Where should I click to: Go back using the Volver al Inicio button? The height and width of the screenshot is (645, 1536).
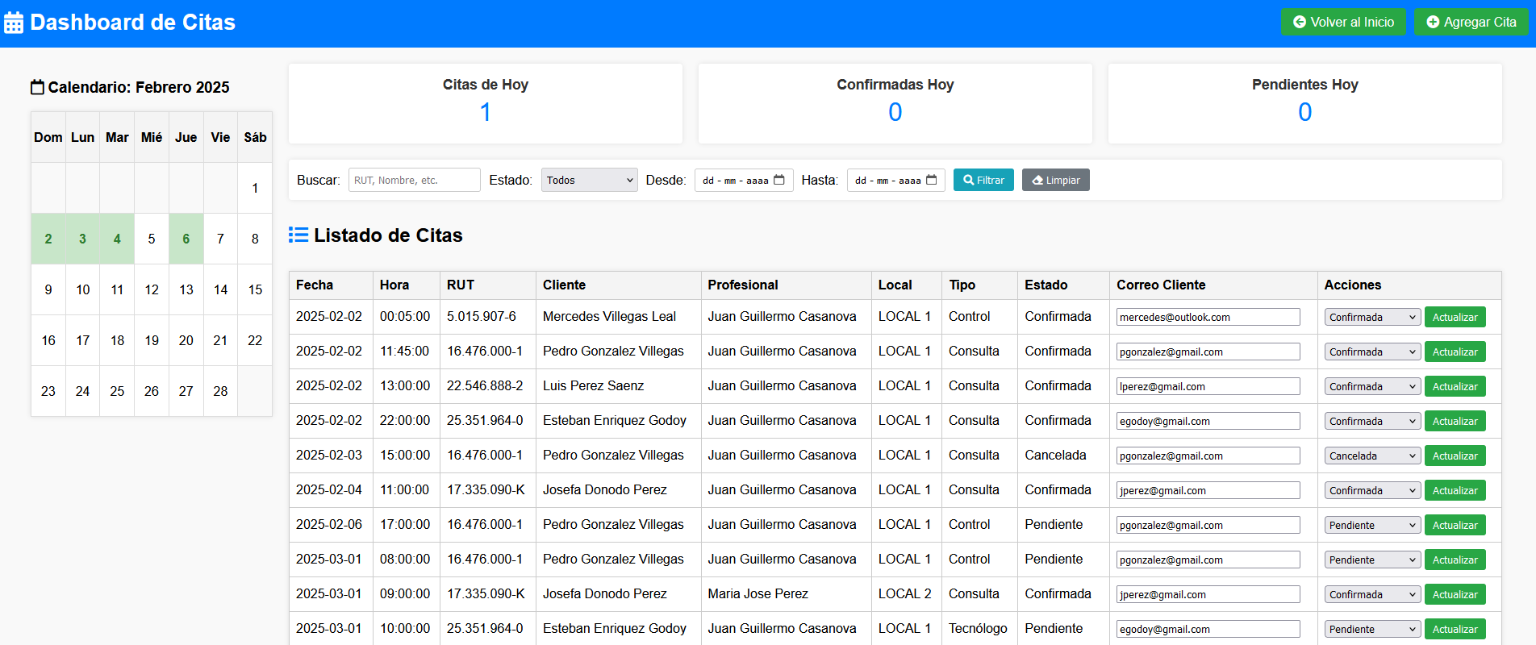[1343, 22]
